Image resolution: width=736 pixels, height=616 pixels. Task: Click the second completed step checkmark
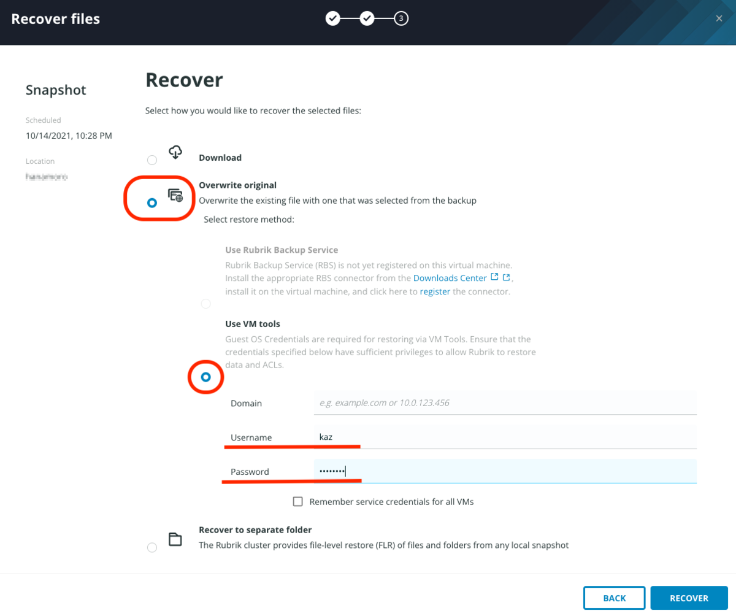coord(367,18)
